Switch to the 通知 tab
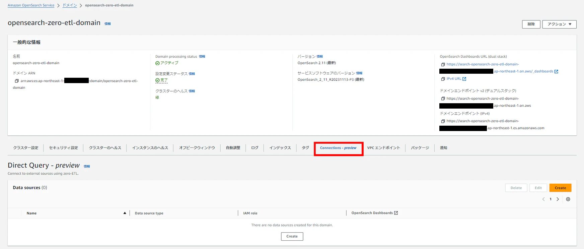 [x=443, y=148]
